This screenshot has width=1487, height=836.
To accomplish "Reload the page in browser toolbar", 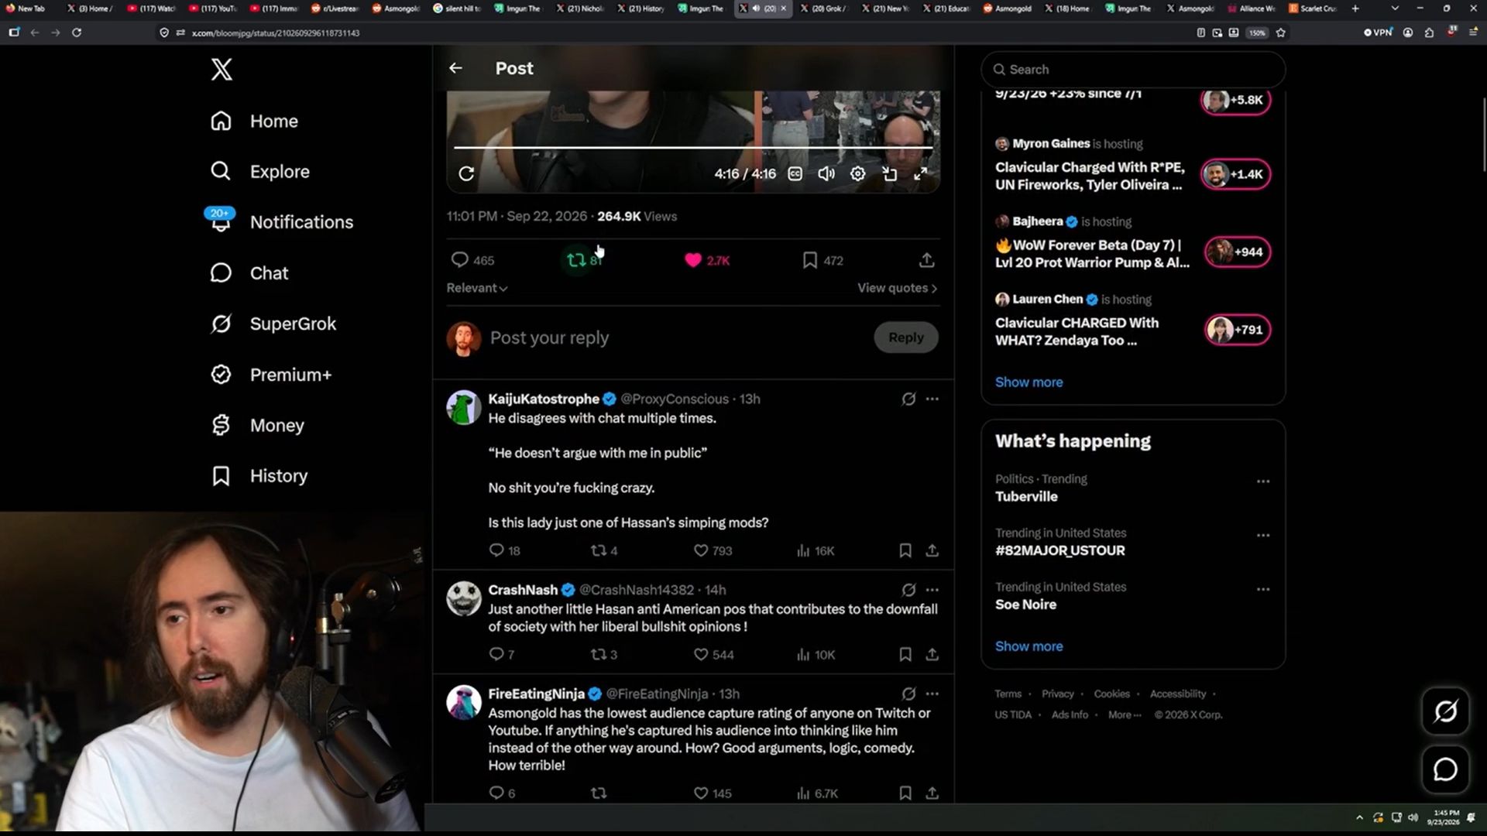I will point(77,33).
